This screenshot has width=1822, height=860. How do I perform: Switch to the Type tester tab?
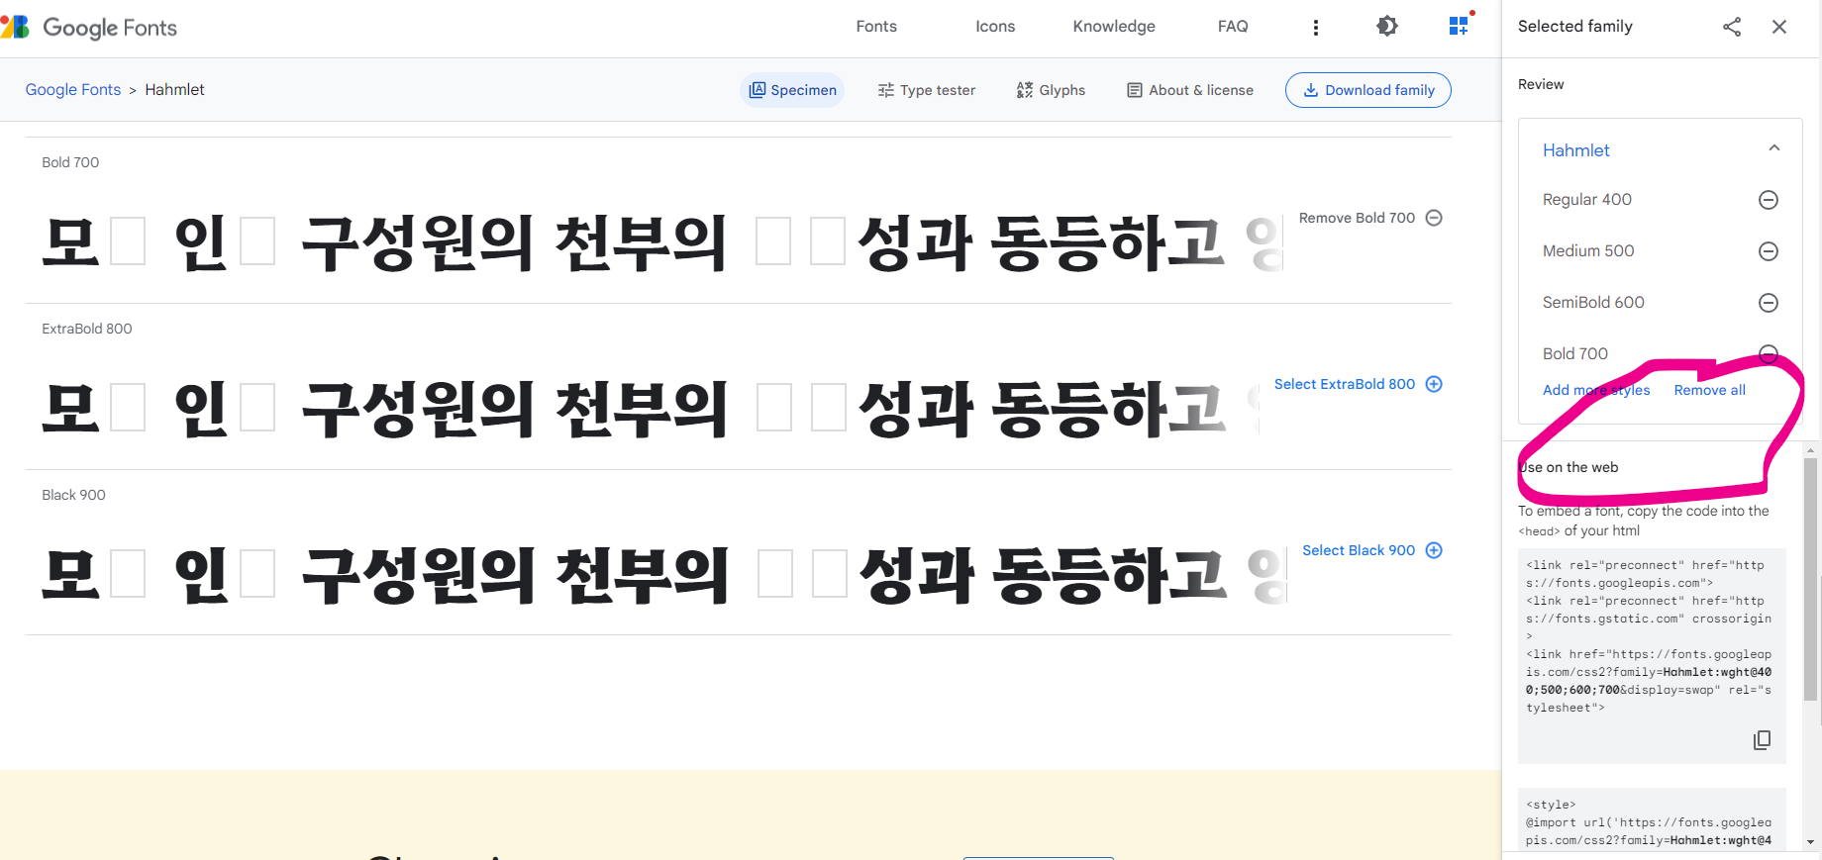coord(926,90)
